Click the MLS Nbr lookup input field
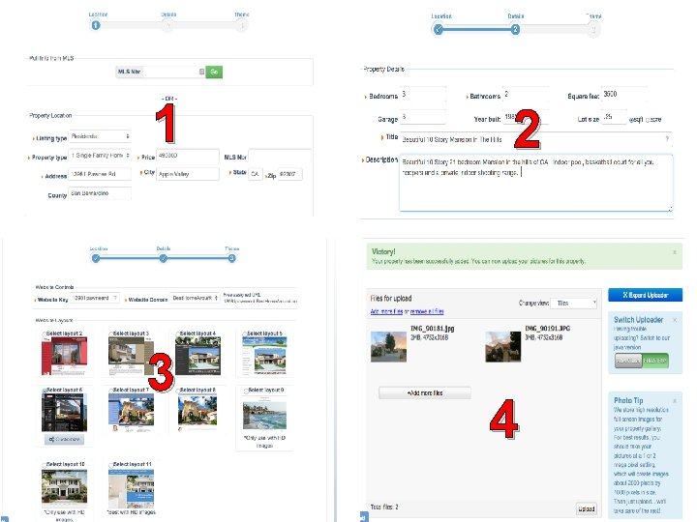 point(173,72)
